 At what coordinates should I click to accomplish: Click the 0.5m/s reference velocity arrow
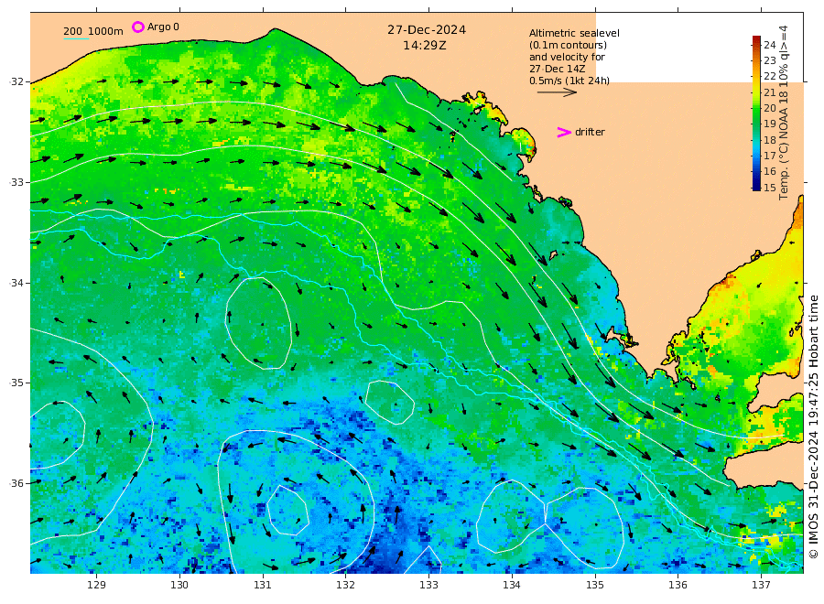click(557, 92)
